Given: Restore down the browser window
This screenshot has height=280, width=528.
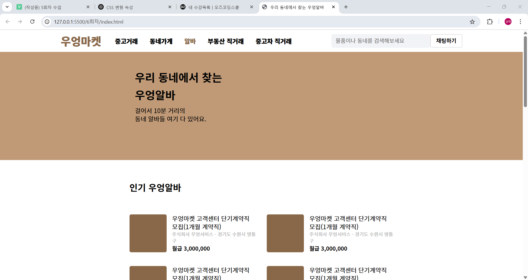Looking at the screenshot, I should [x=504, y=7].
